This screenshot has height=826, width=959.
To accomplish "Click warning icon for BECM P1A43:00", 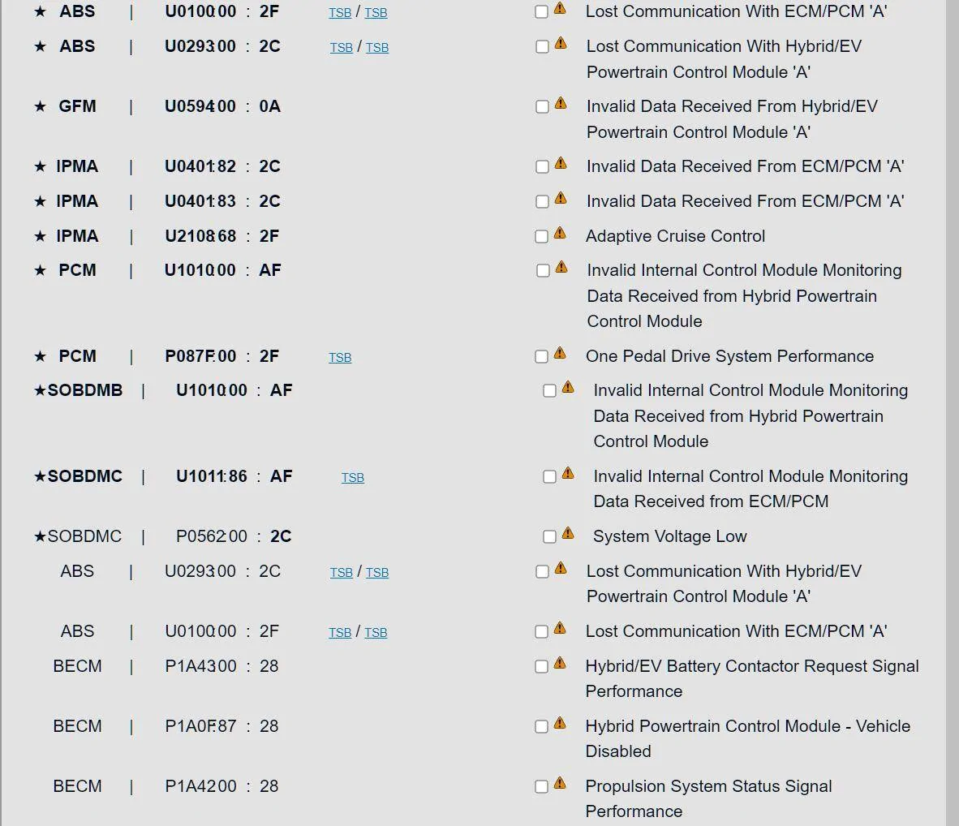I will (560, 663).
